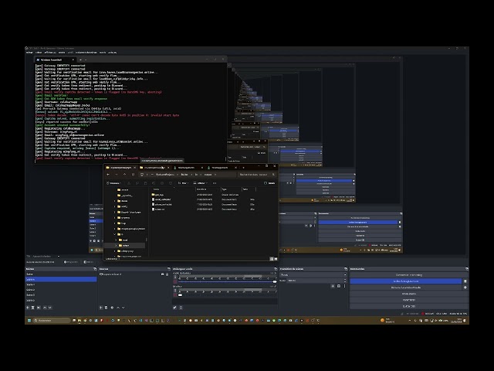Toggle visibility eye of the listed source

pyautogui.click(x=161, y=274)
